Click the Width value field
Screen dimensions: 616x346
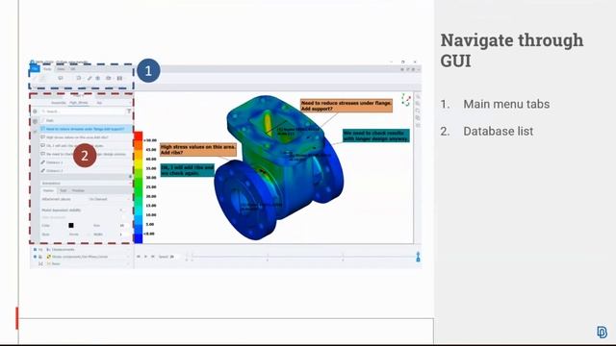(123, 235)
